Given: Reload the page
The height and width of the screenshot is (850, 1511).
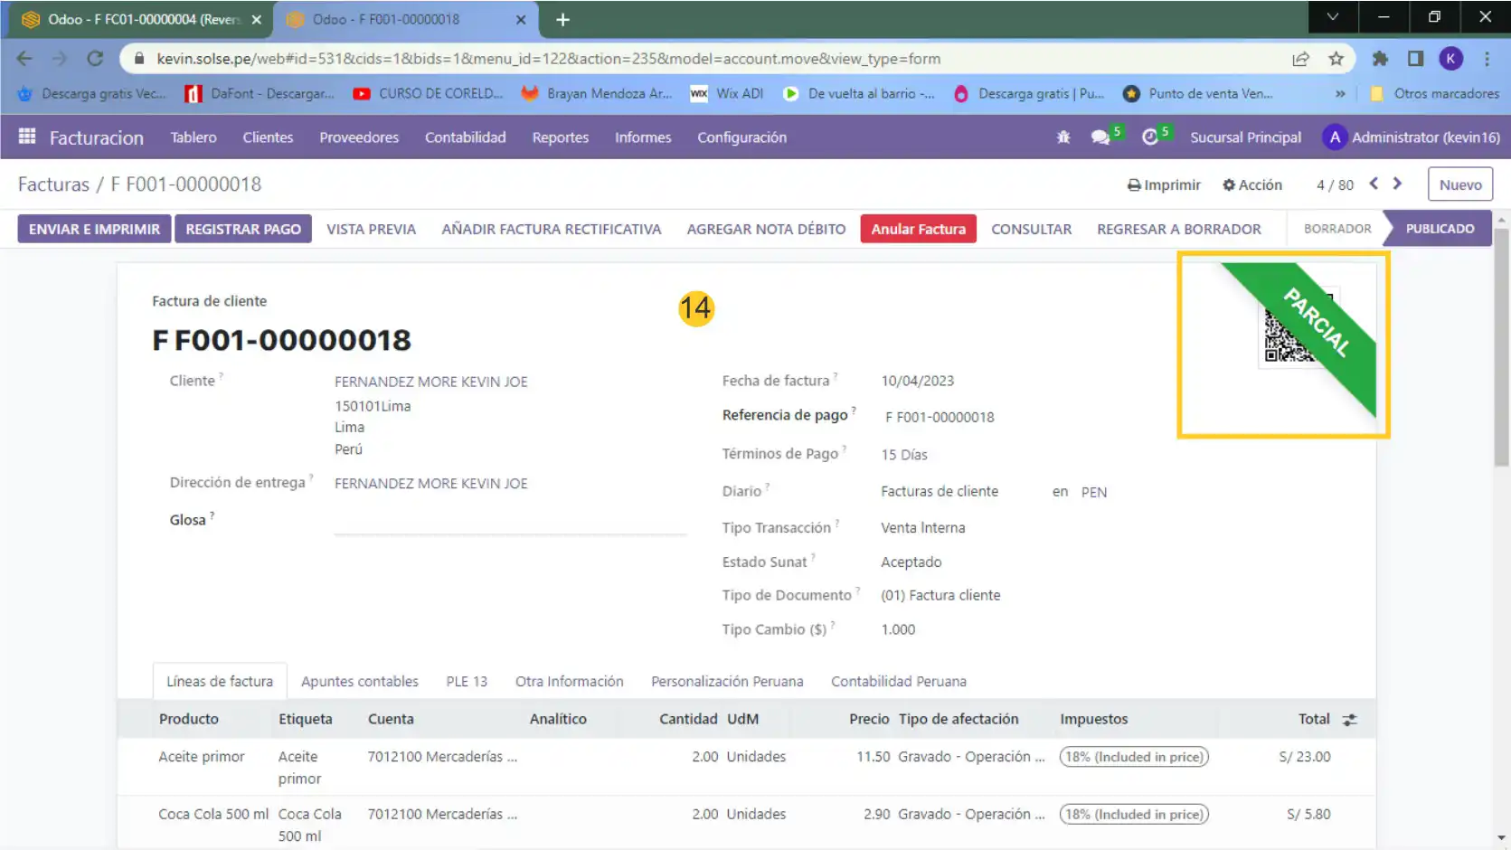Looking at the screenshot, I should click(95, 59).
